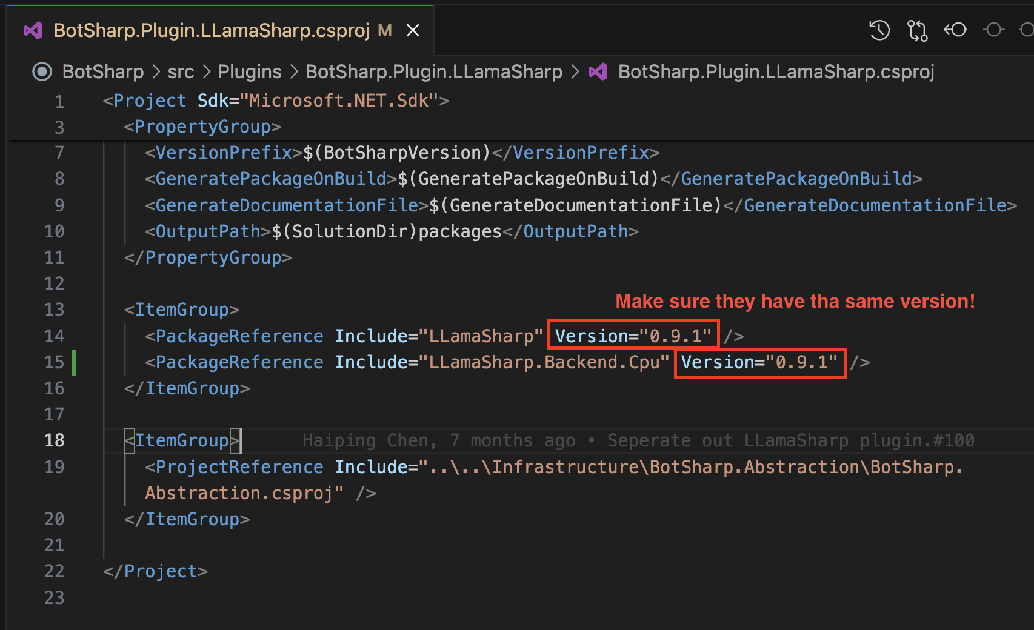Click the Project Sdk="Microsoft.NET.Sdk" line
Image resolution: width=1034 pixels, height=630 pixels.
[x=276, y=101]
